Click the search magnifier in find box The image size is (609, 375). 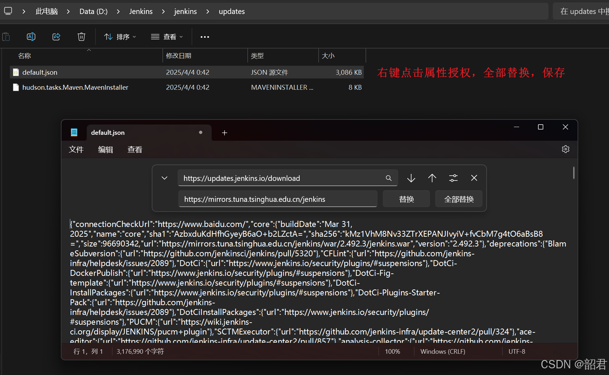coord(389,178)
